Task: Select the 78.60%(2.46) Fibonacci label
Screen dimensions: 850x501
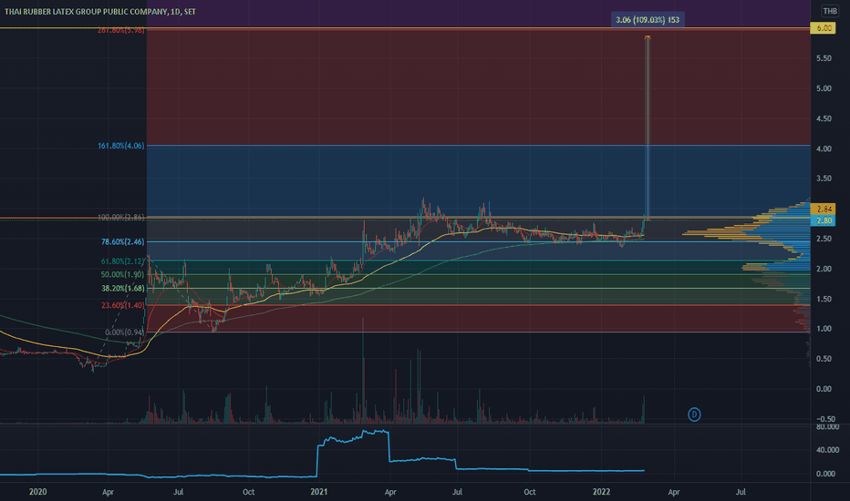Action: [x=122, y=241]
